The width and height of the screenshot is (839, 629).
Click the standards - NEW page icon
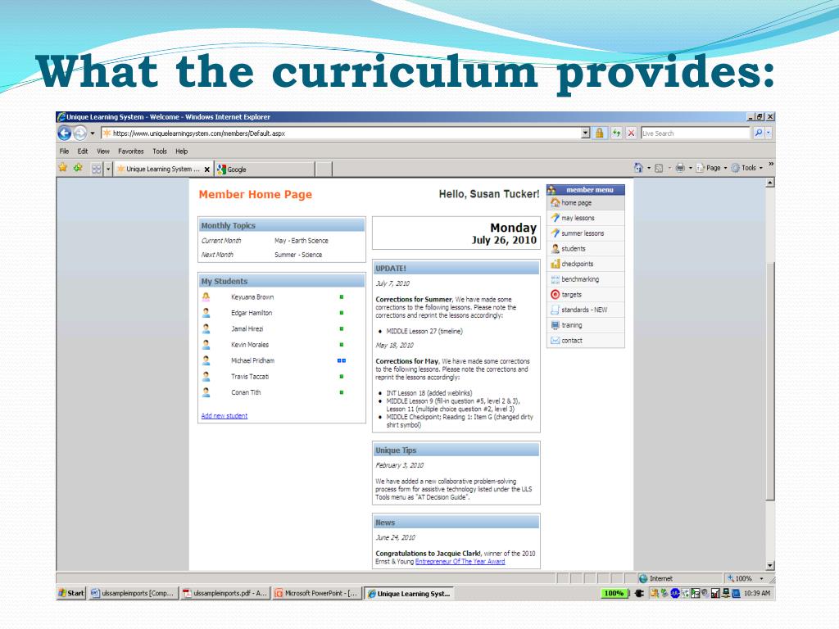pyautogui.click(x=555, y=310)
